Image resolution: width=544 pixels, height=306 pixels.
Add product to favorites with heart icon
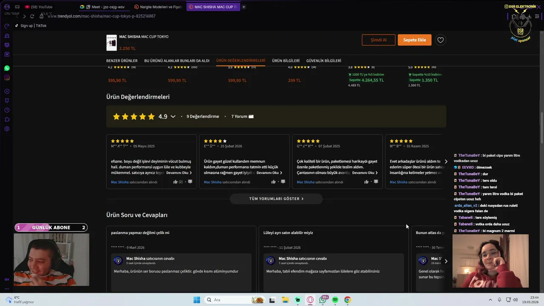point(441,40)
